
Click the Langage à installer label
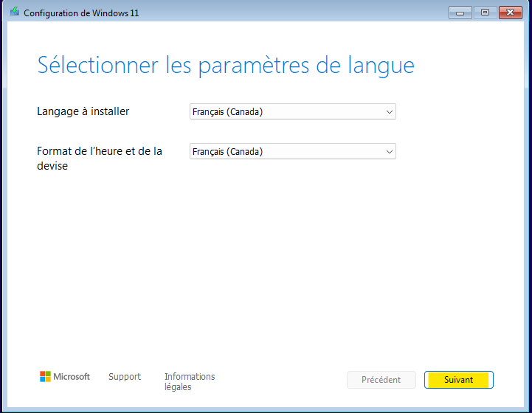83,111
